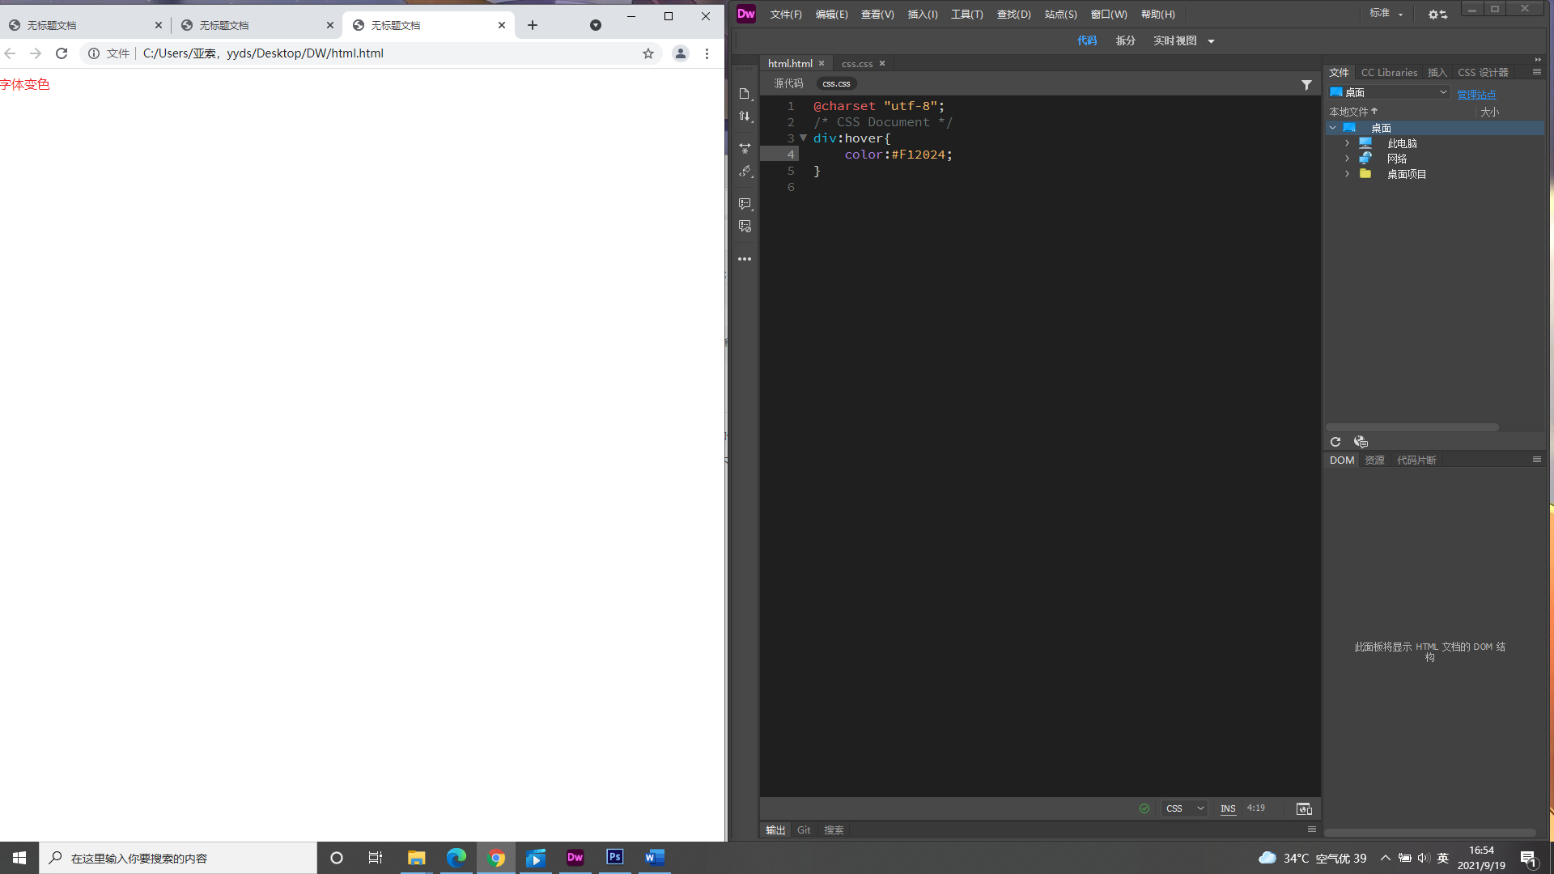1554x874 pixels.
Task: Toggle the INS insert mode indicator
Action: tap(1228, 808)
